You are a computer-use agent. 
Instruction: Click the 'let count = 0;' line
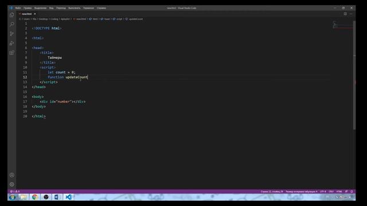point(61,72)
